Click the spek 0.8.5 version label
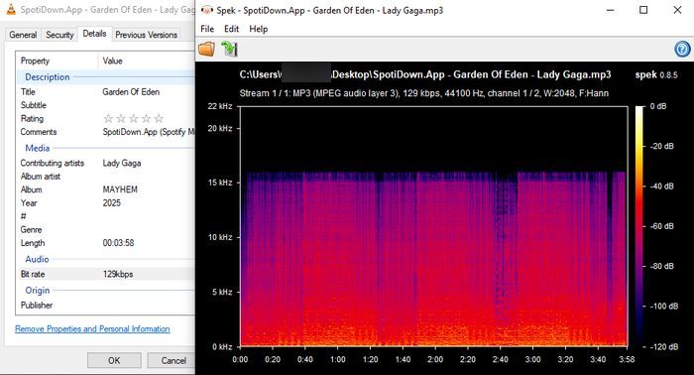Screen dimensions: 694x375 click(x=656, y=74)
